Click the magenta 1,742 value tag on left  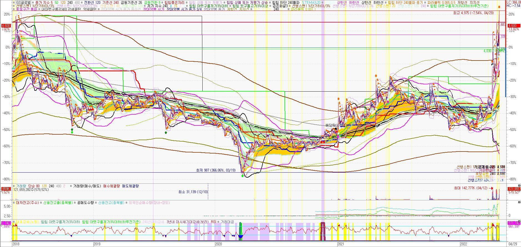[6, 223]
